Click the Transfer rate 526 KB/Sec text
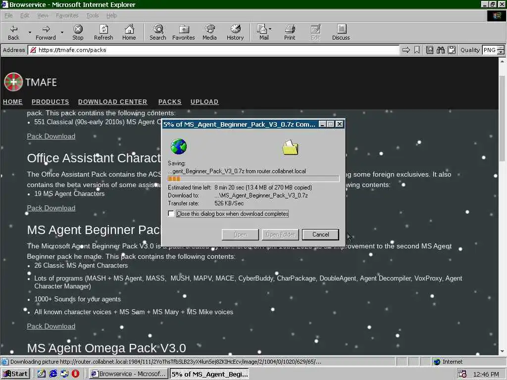 205,203
